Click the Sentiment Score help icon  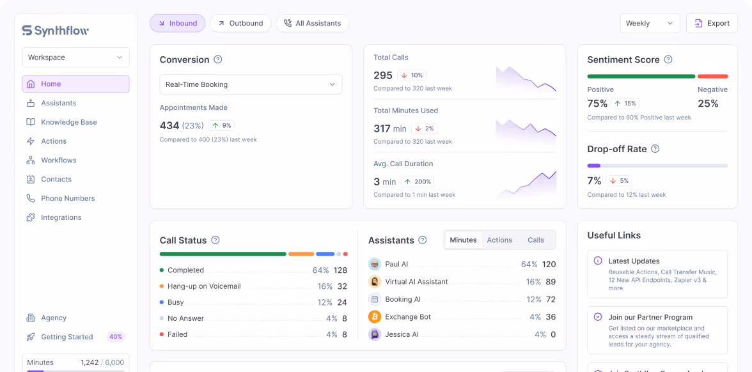pyautogui.click(x=668, y=59)
